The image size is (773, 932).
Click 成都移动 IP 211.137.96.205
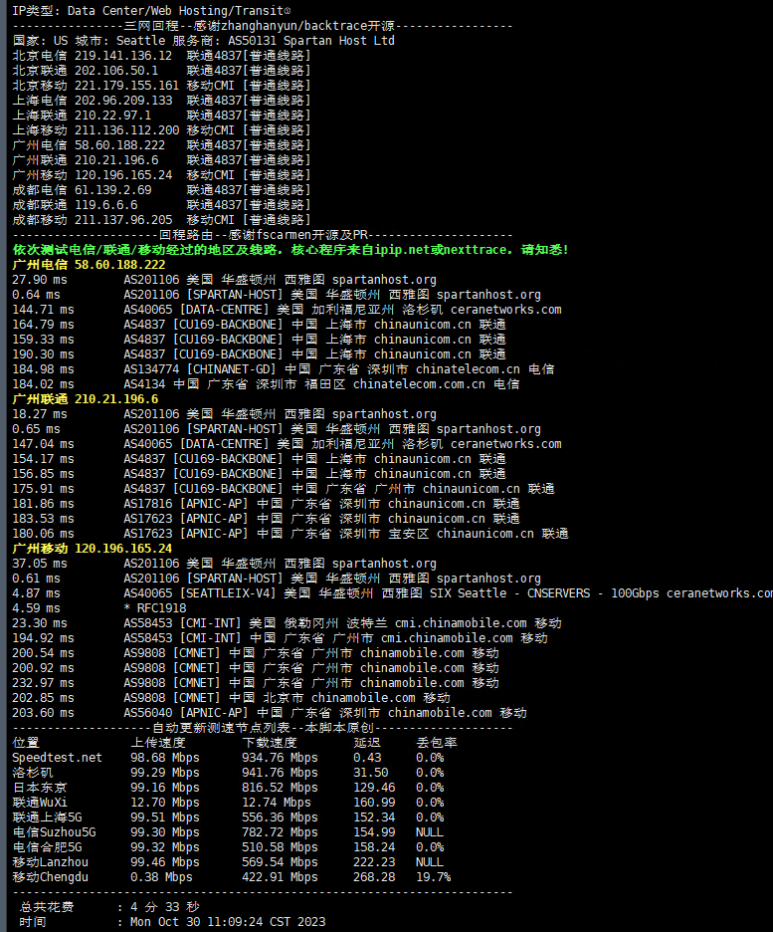point(123,220)
